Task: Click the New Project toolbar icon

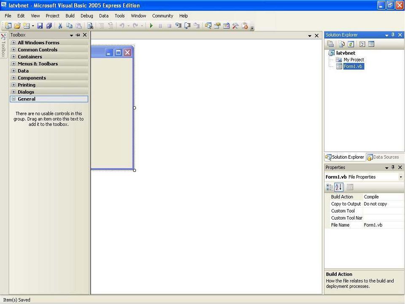Action: (x=8, y=26)
